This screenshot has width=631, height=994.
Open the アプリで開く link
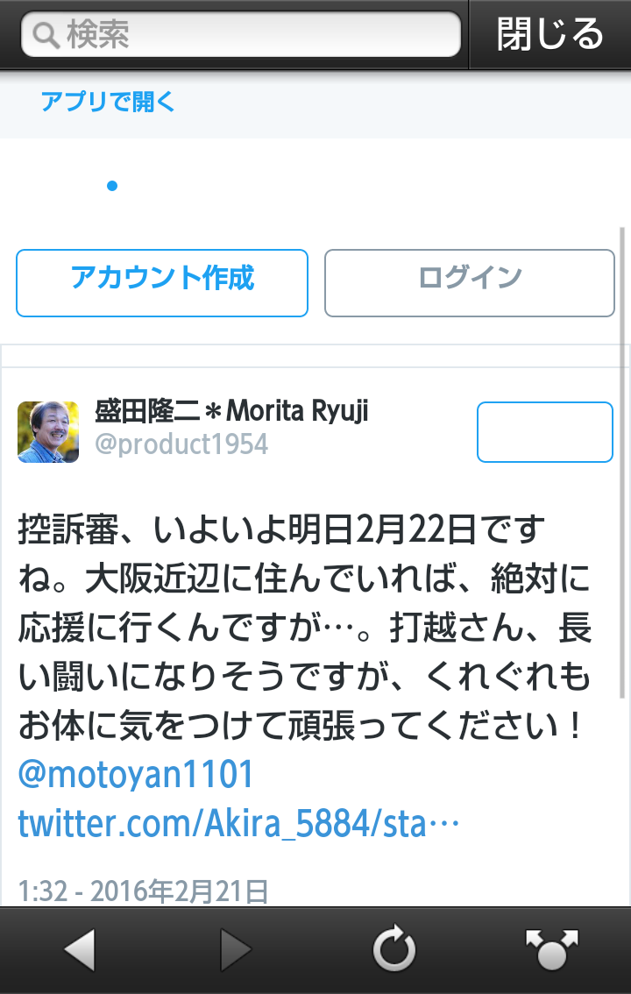(108, 102)
